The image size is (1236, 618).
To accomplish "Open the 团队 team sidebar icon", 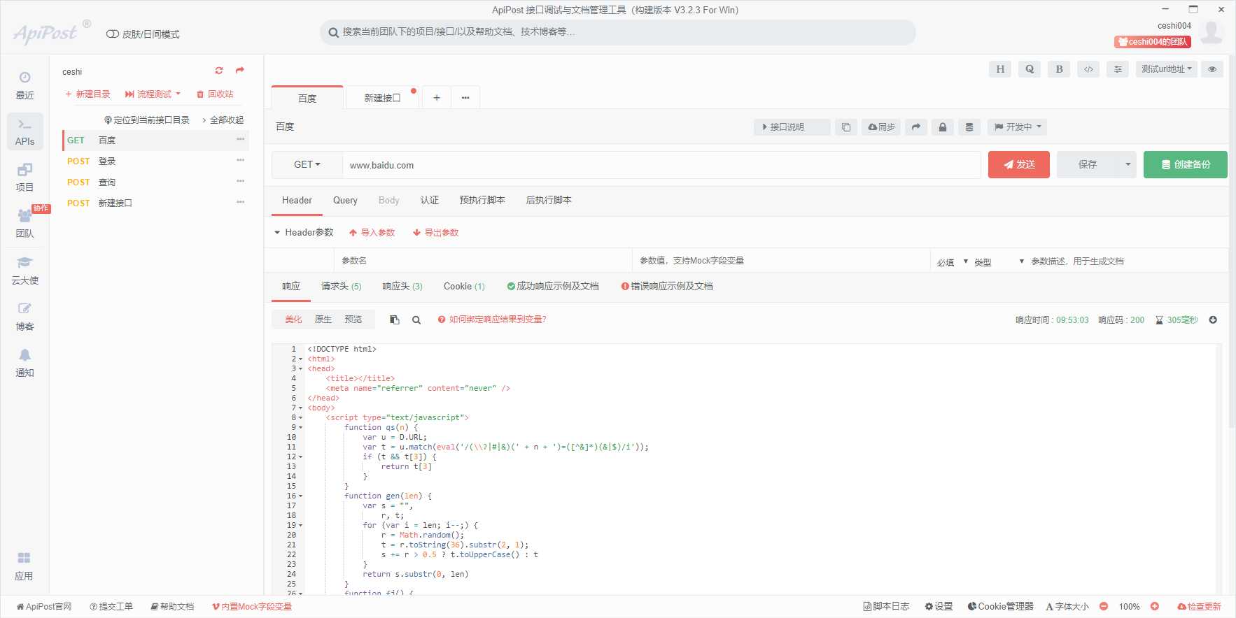I will pos(24,224).
